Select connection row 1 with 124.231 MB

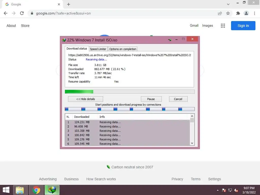pyautogui.click(x=127, y=122)
